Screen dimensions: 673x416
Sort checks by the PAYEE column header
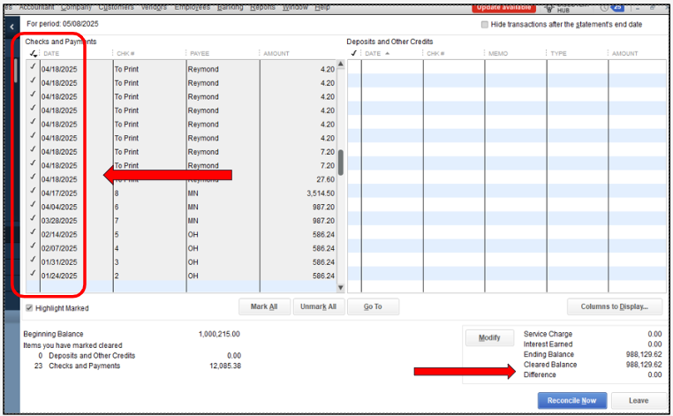pyautogui.click(x=200, y=53)
